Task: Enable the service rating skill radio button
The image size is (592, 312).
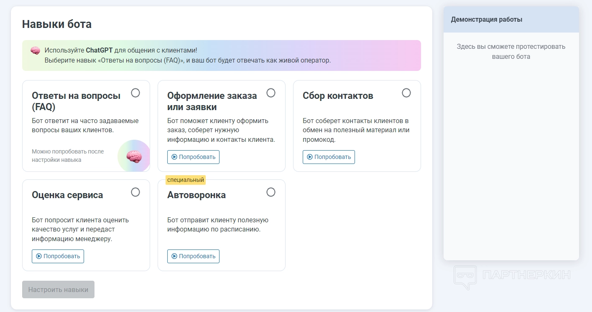Action: pyautogui.click(x=135, y=192)
